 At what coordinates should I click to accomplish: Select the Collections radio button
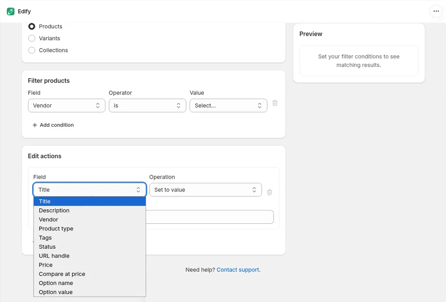pyautogui.click(x=31, y=50)
